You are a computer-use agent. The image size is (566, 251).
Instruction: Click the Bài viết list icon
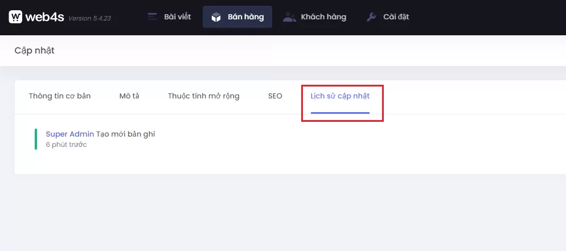[x=152, y=17]
